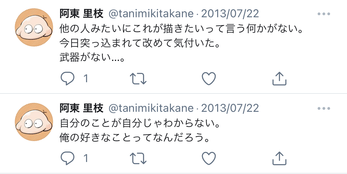Open @tanimikitakane handle on the first tweet
347x174 pixels.
(x=151, y=14)
